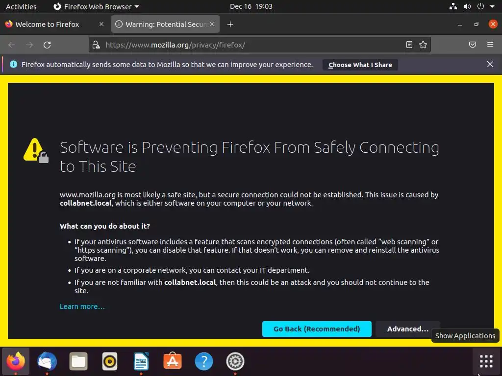This screenshot has height=376, width=502.
Task: Click the 'contact your IT department' bullet
Action: [x=192, y=270]
